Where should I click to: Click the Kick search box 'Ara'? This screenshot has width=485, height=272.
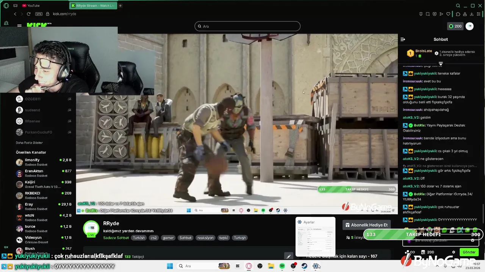pyautogui.click(x=247, y=26)
